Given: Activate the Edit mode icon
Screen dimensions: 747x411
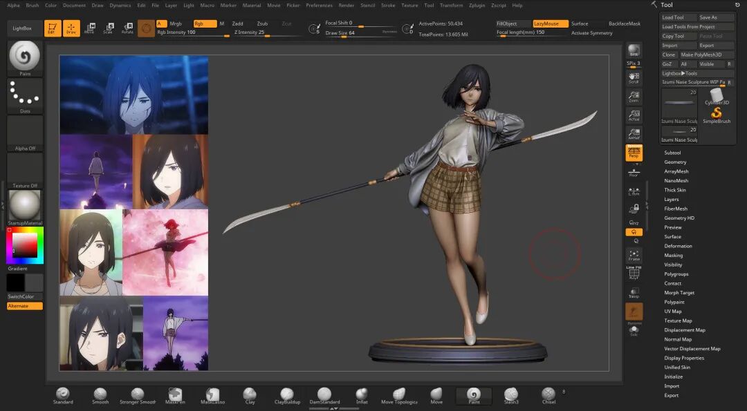Looking at the screenshot, I should point(53,28).
